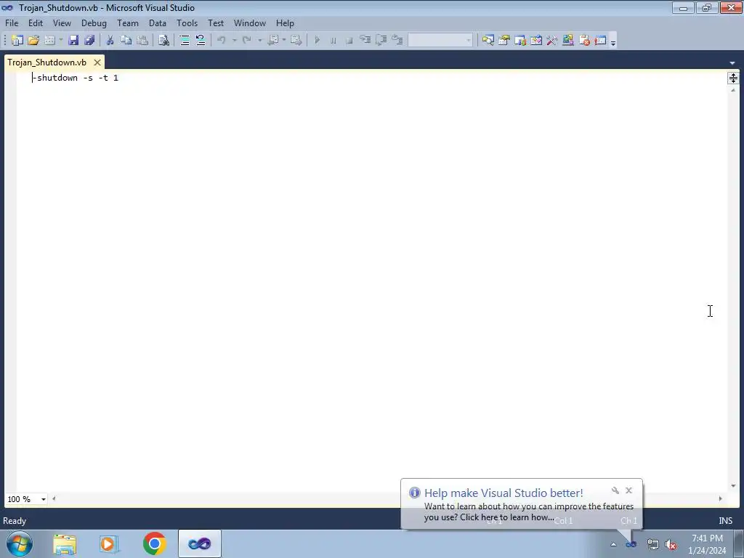Viewport: 744px width, 558px height.
Task: Click the horizontal scrollbar right arrow
Action: (x=720, y=498)
